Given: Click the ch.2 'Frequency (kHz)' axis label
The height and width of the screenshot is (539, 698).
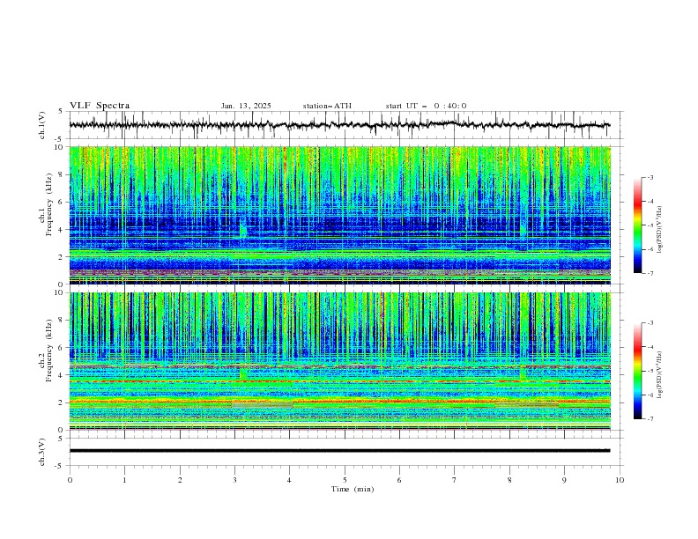Looking at the screenshot, I should coord(49,350).
